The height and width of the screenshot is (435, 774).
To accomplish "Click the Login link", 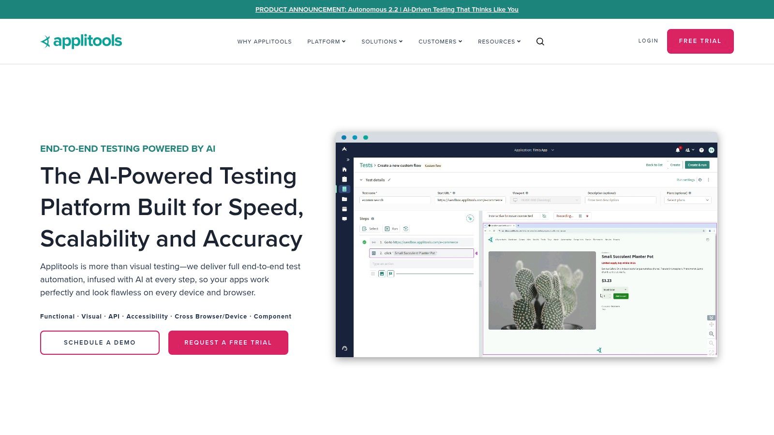I will (648, 41).
